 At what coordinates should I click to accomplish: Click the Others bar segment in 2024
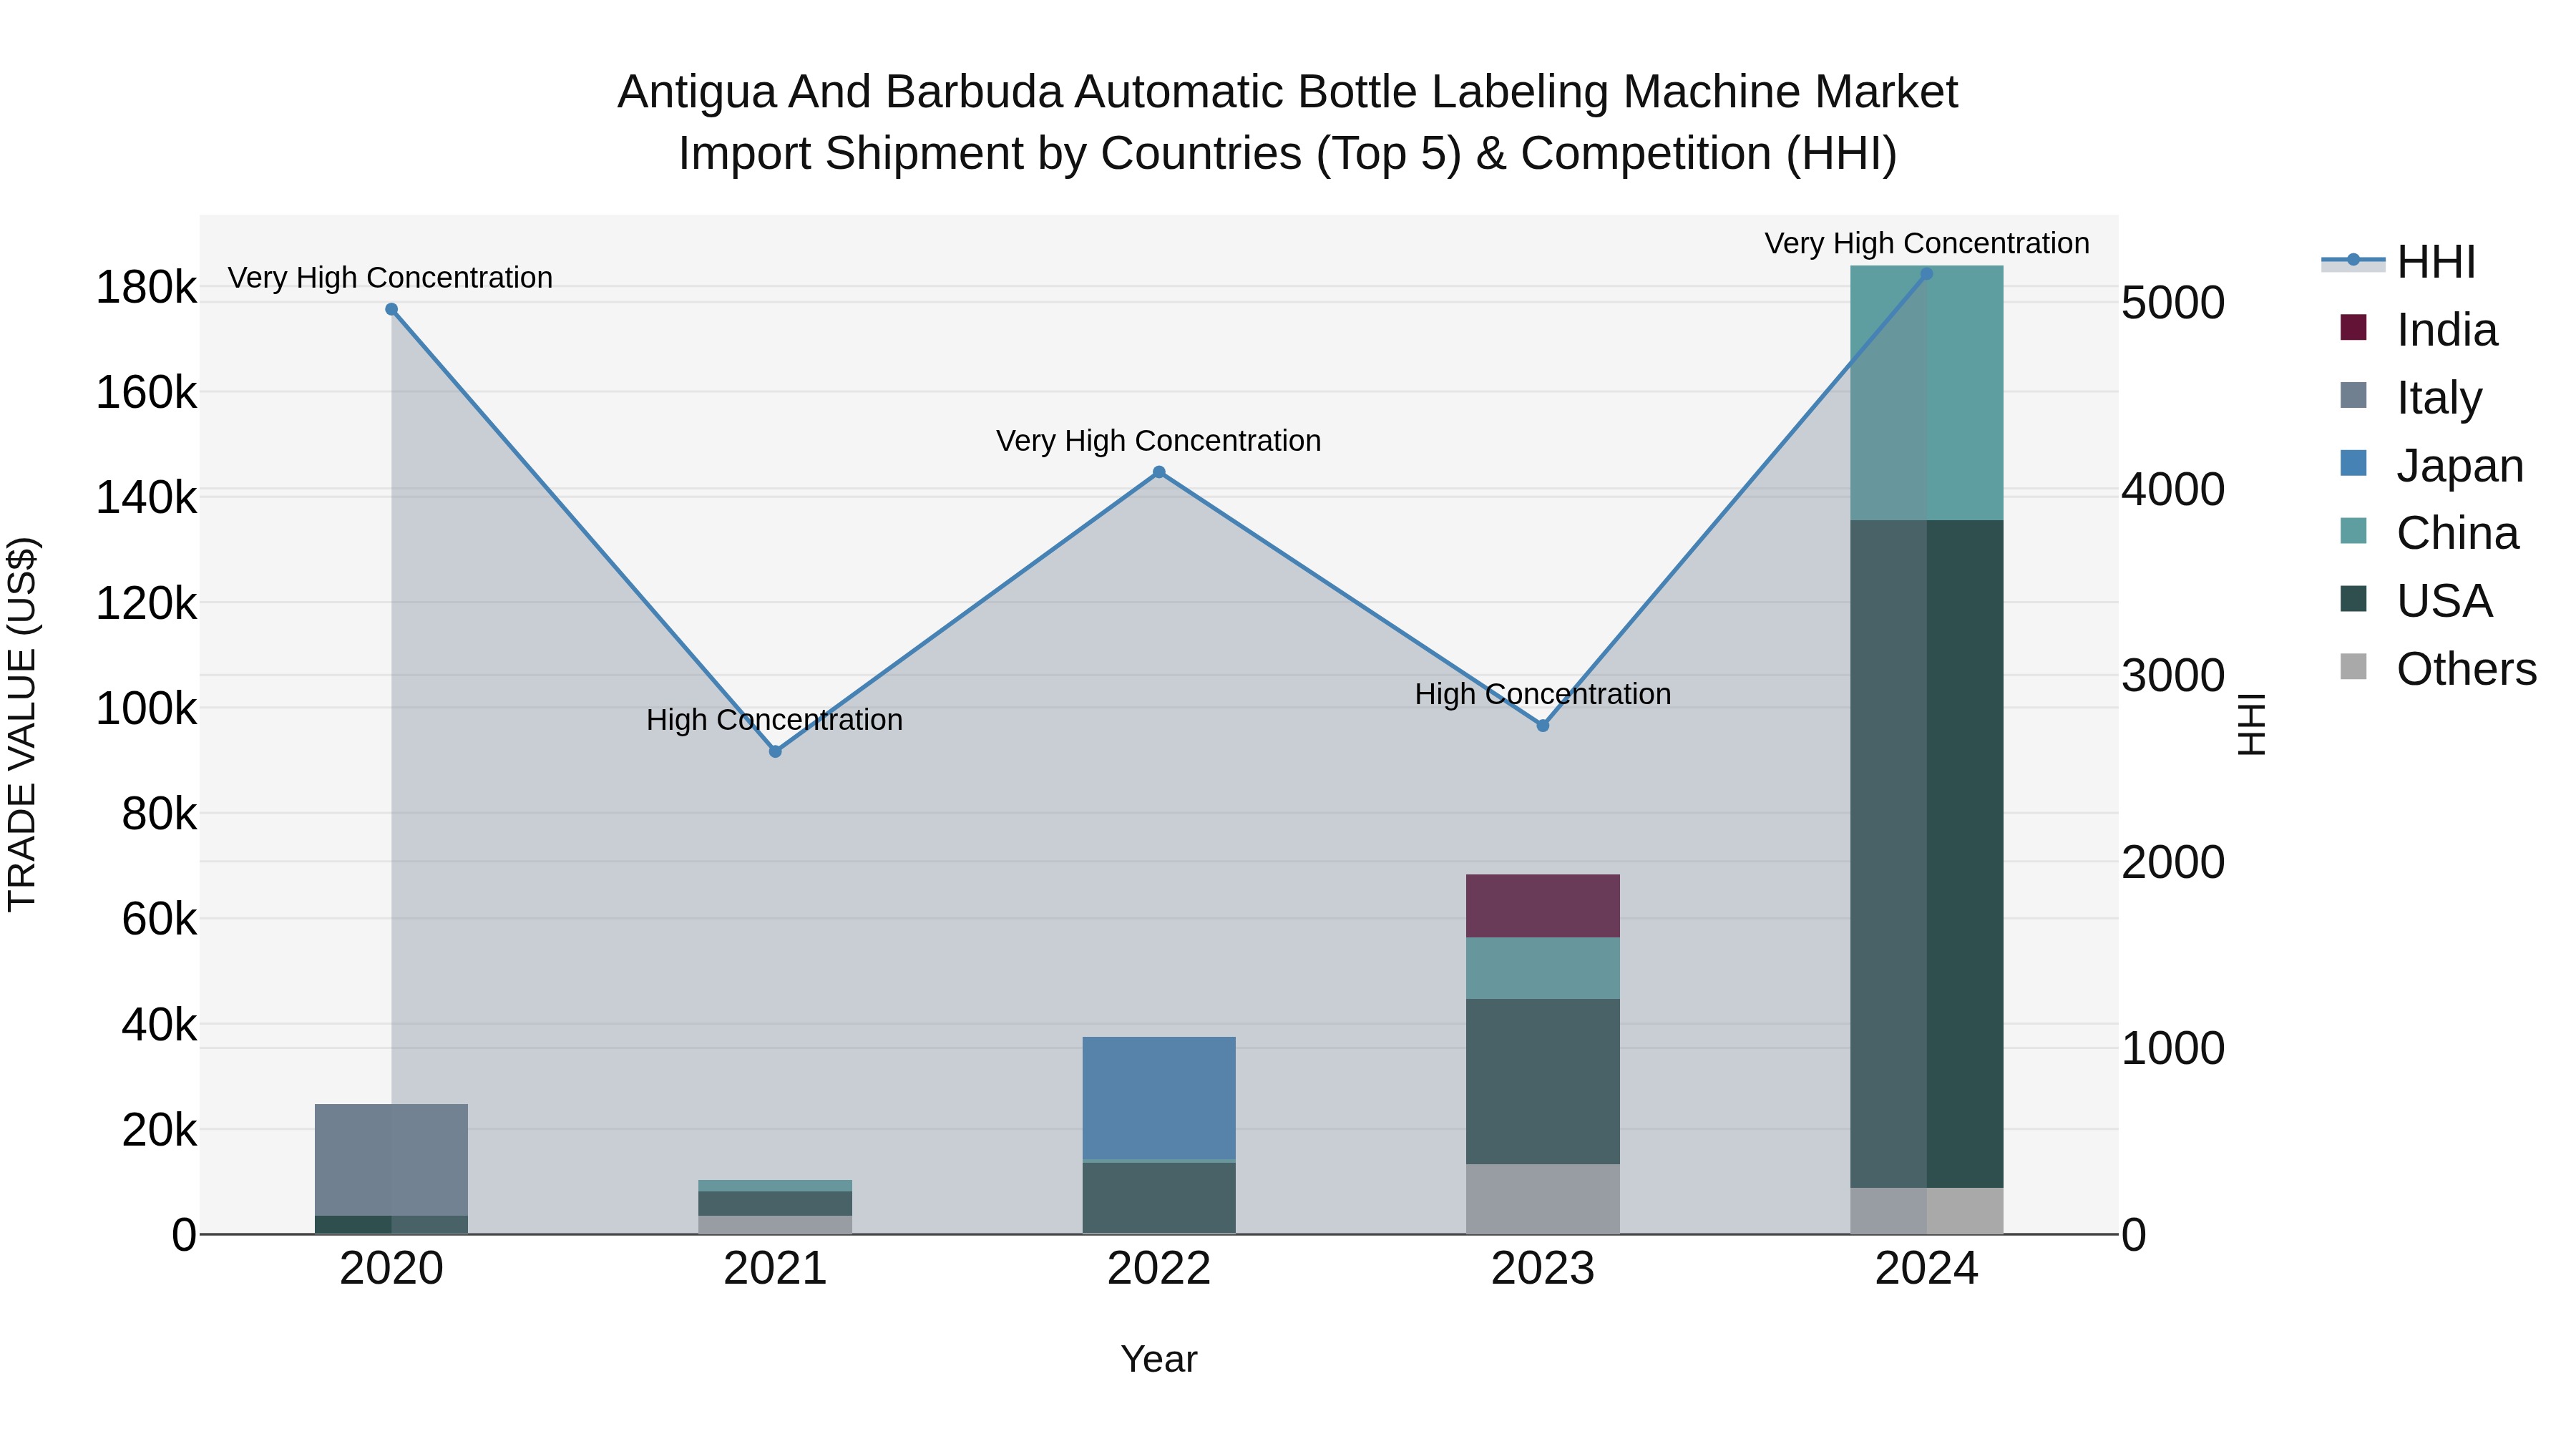[x=1927, y=1211]
